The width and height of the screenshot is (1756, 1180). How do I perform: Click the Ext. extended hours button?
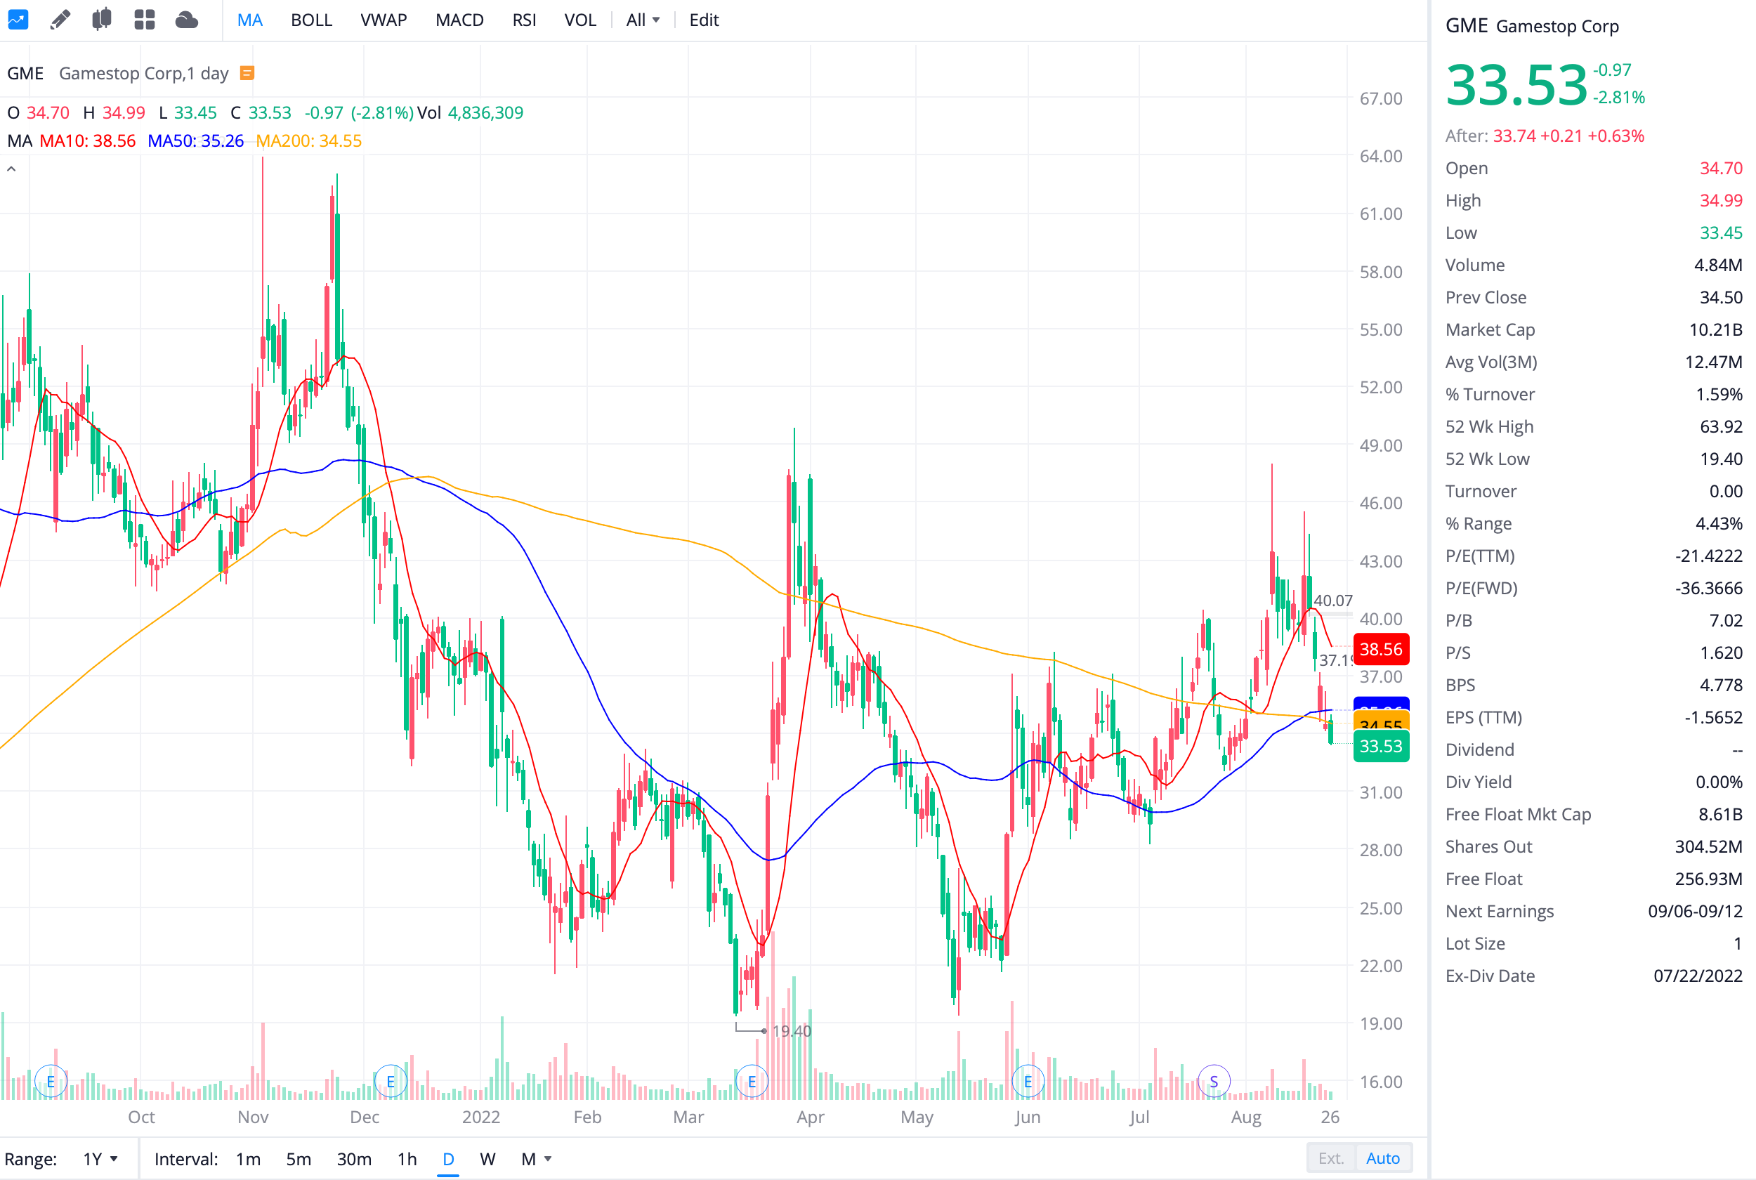coord(1330,1158)
